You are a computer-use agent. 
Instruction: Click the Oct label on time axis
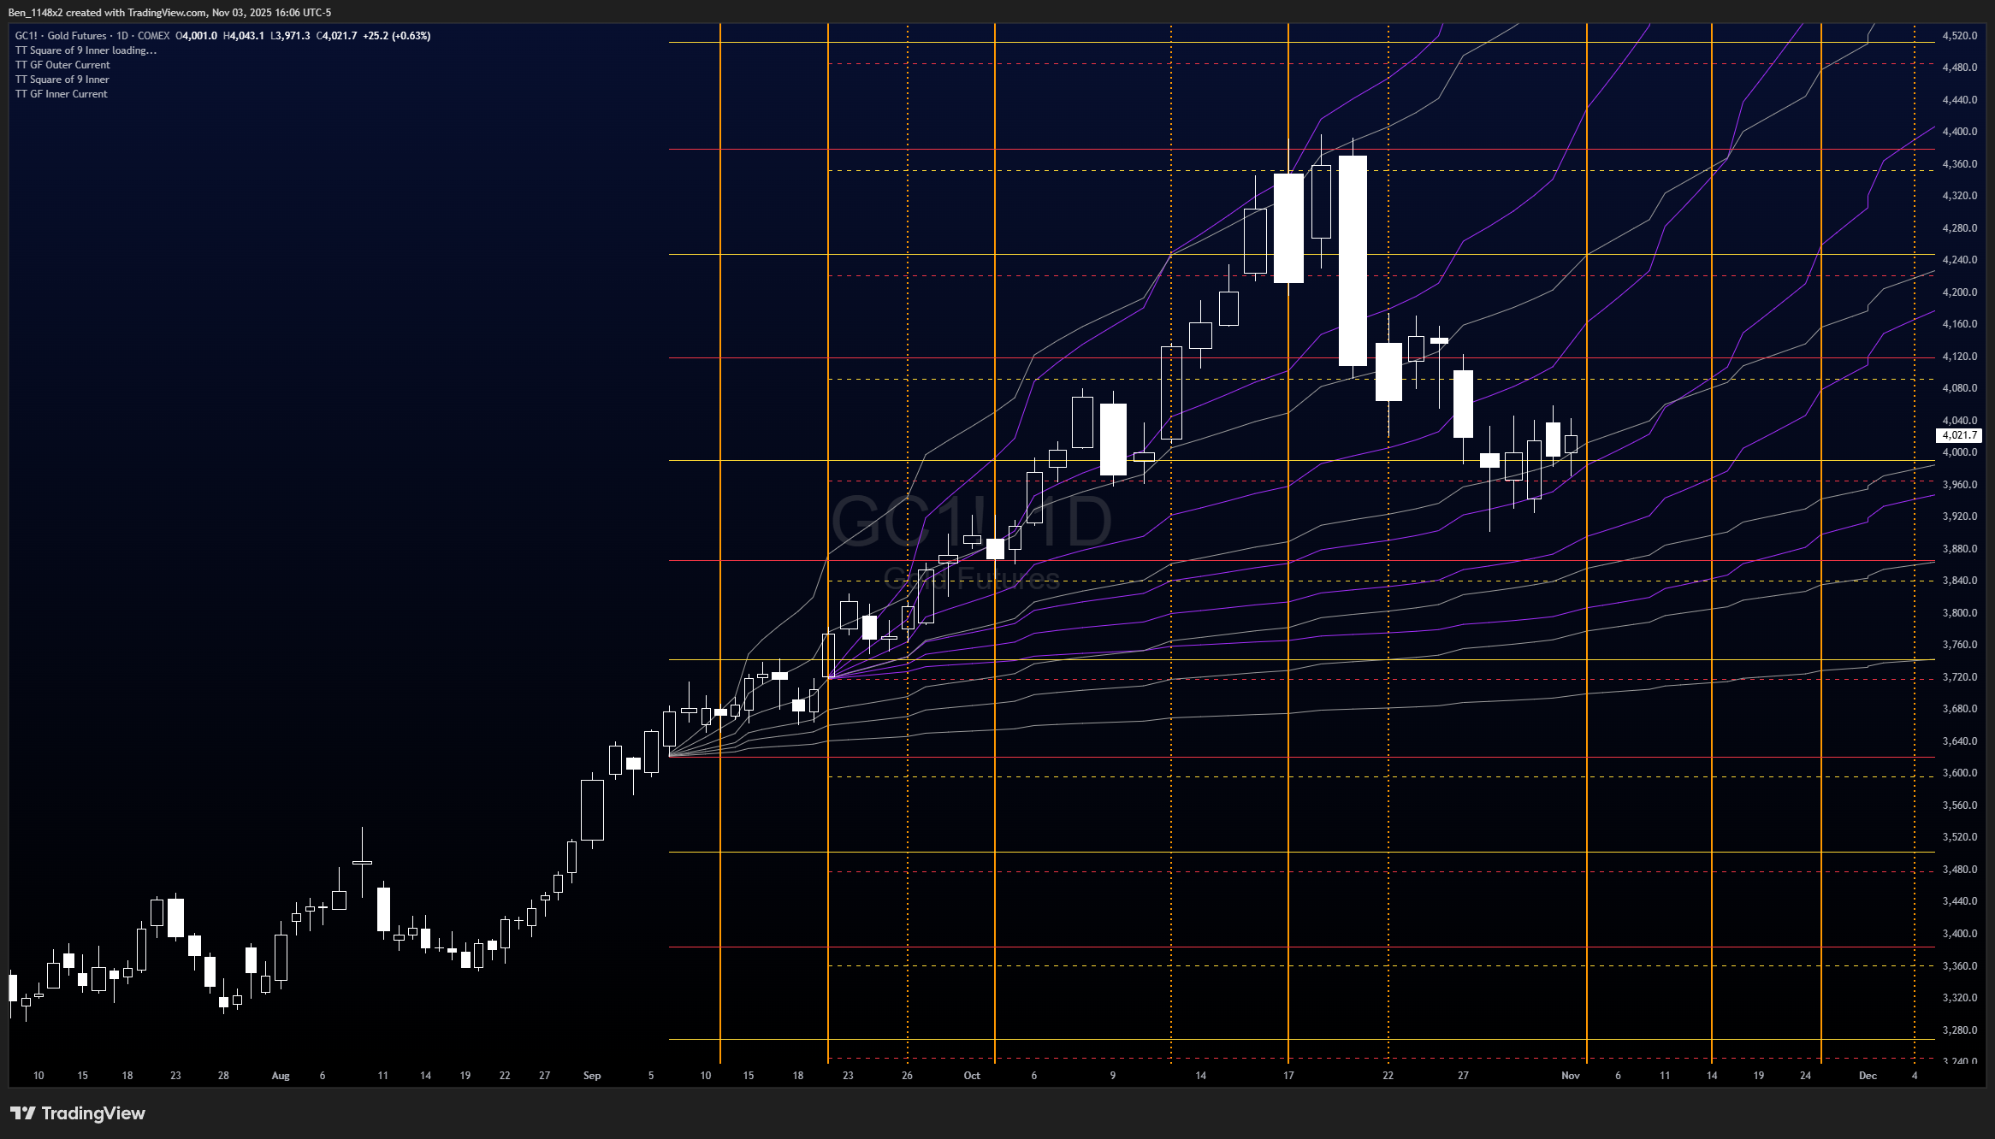[x=971, y=1076]
